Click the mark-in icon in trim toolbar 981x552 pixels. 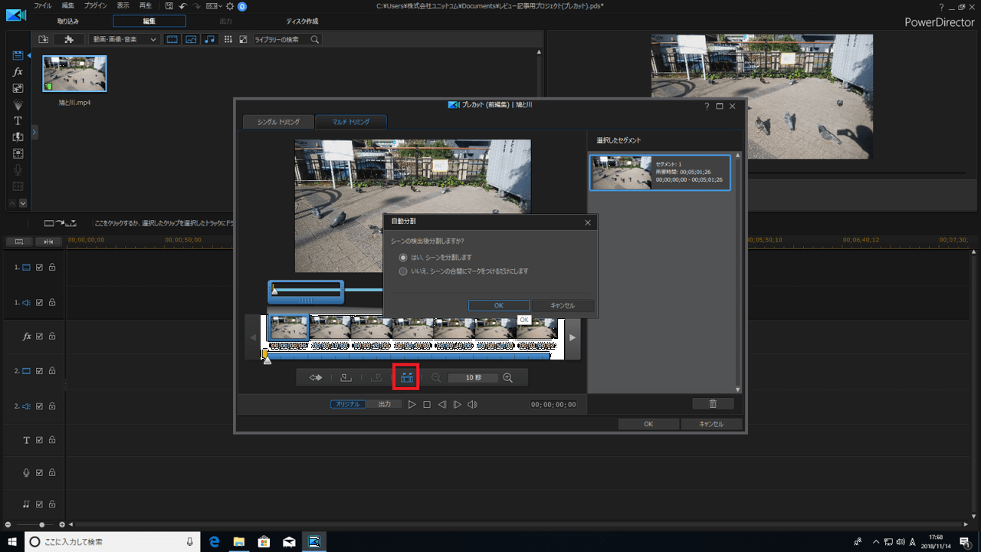pyautogui.click(x=346, y=377)
